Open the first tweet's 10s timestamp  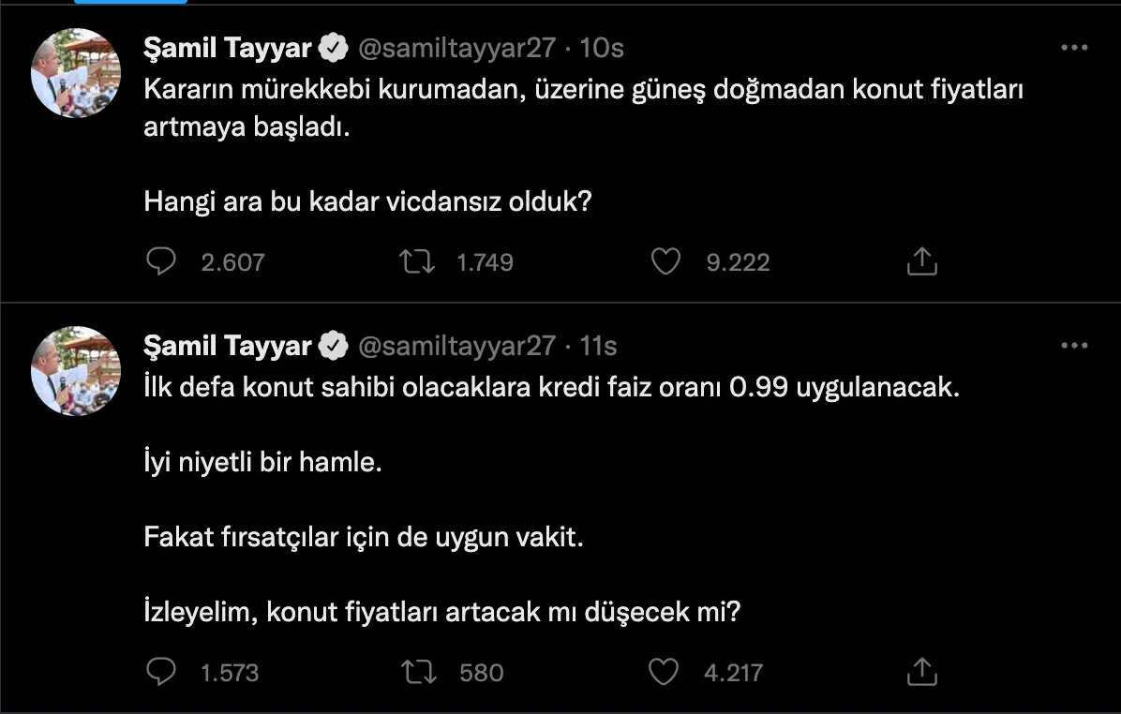pyautogui.click(x=603, y=48)
